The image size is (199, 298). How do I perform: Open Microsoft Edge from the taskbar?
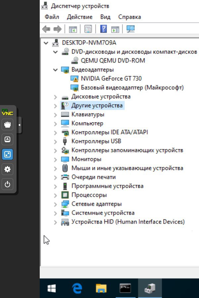(x=77, y=288)
